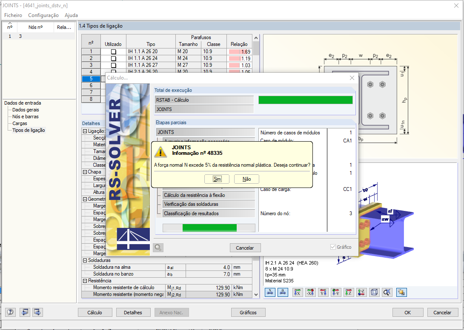Viewport: 464px width, 330px height.
Task: Toggle Utilizado checkbox for IH 1.1 A 26 27
Action: tap(113, 65)
